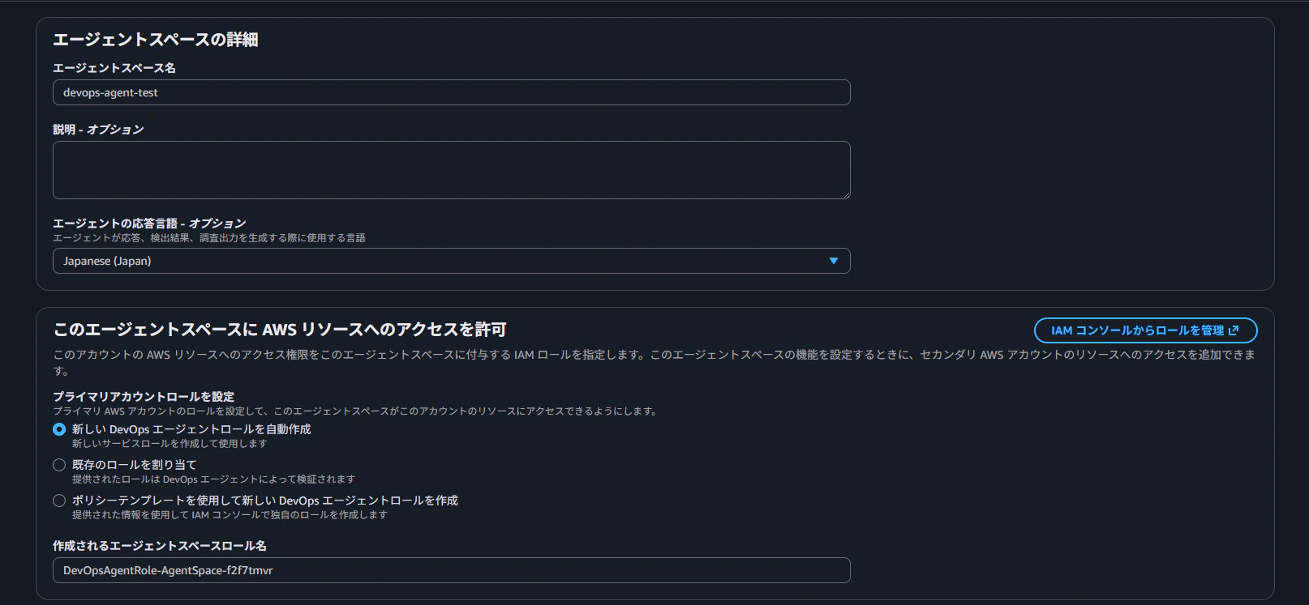
Task: Click the IAM コンソールで独自のロールを作成します description
Action: tap(230, 515)
